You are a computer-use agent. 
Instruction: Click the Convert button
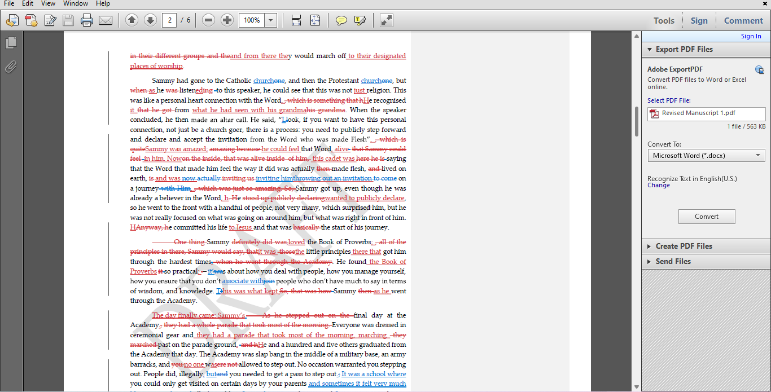point(706,217)
